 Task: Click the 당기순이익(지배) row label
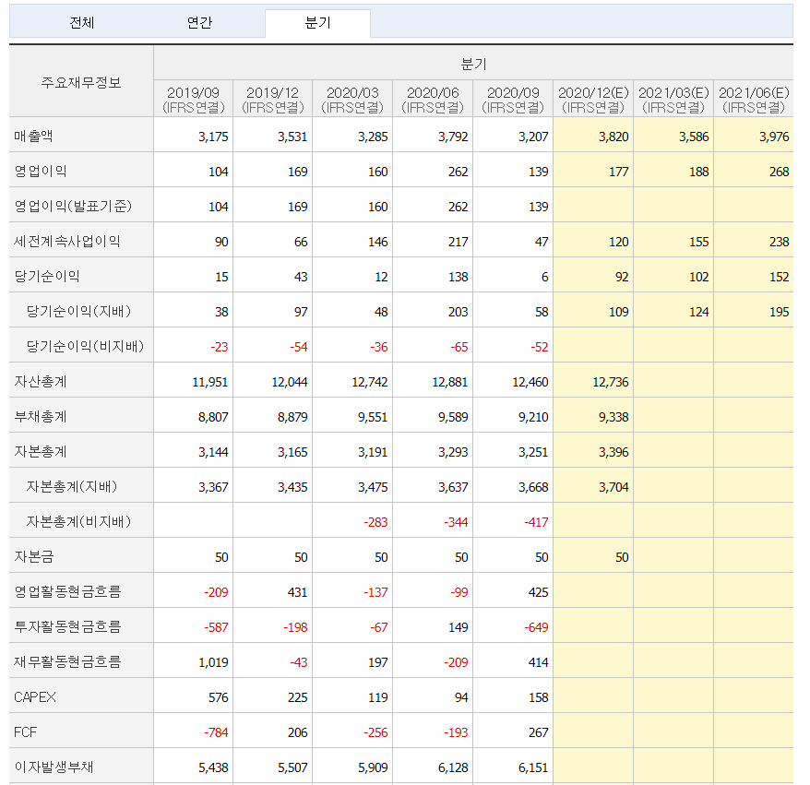78,311
